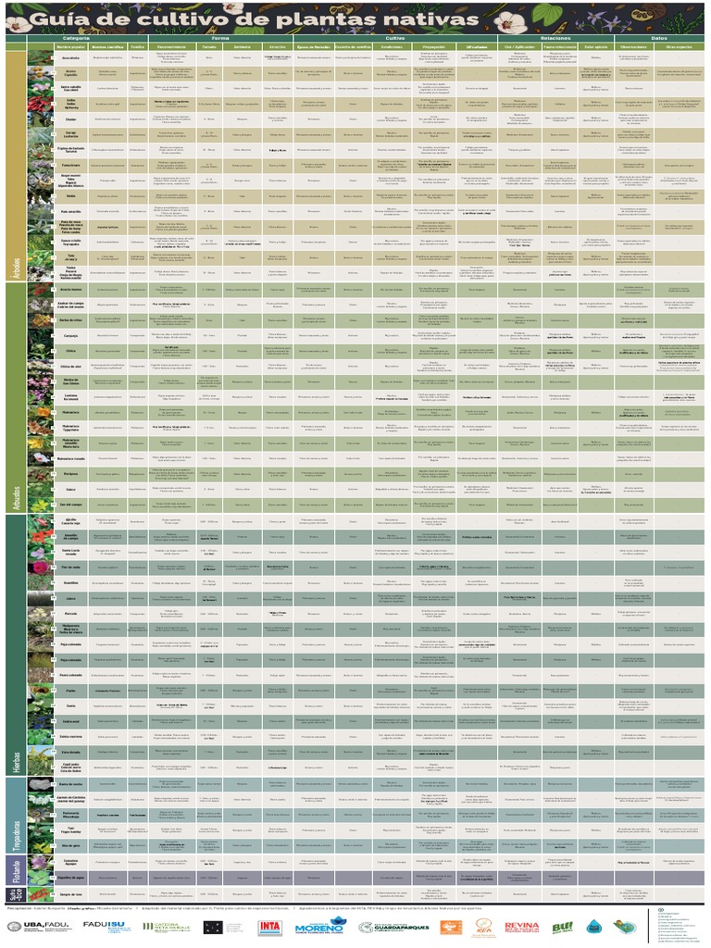Open the Ceibo red flower photo
Screen dimensions: 711x948
(x=40, y=104)
